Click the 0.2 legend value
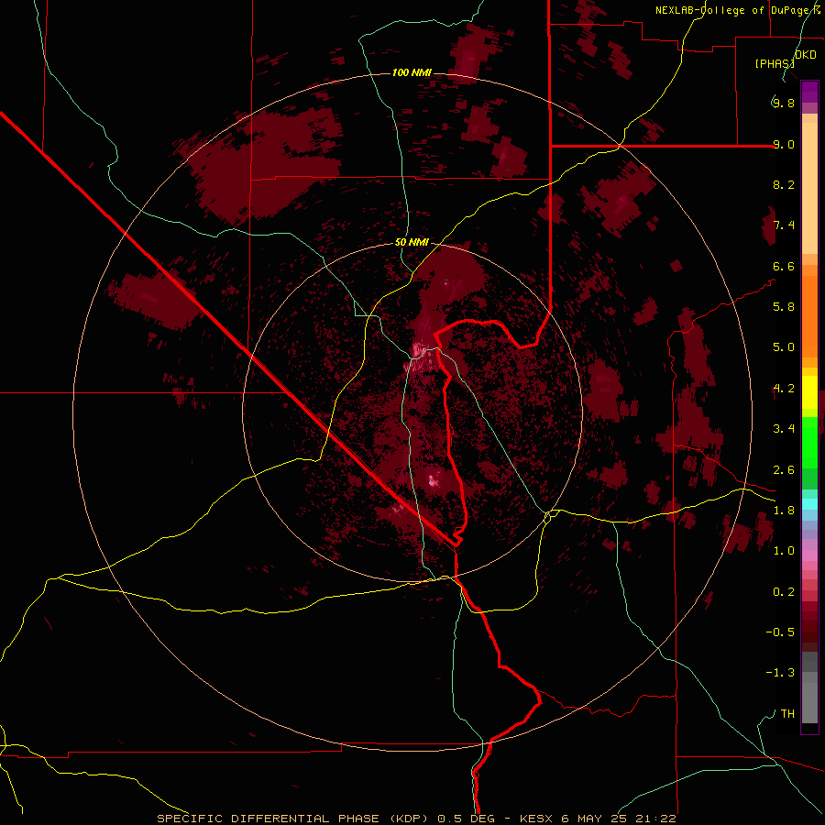The height and width of the screenshot is (825, 825). point(784,592)
